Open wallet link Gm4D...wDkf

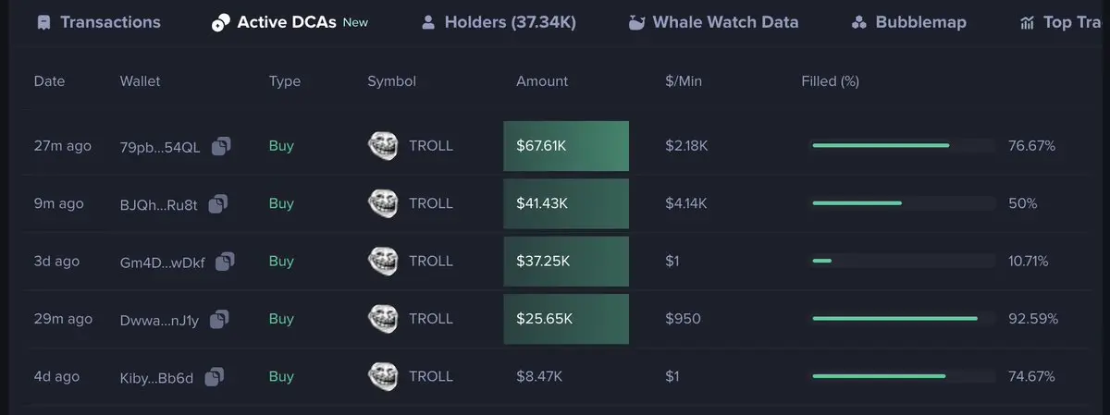pyautogui.click(x=163, y=262)
